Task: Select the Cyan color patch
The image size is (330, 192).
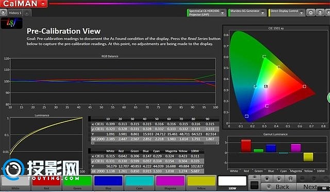Action: pos(139,183)
